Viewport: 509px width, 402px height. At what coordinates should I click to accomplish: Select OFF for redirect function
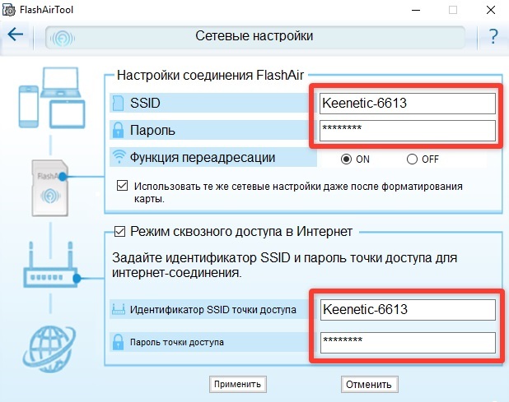[x=412, y=159]
